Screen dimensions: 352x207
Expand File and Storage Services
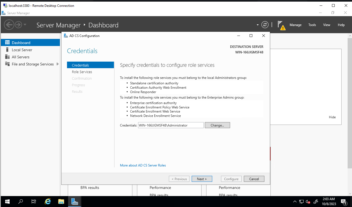coord(58,64)
